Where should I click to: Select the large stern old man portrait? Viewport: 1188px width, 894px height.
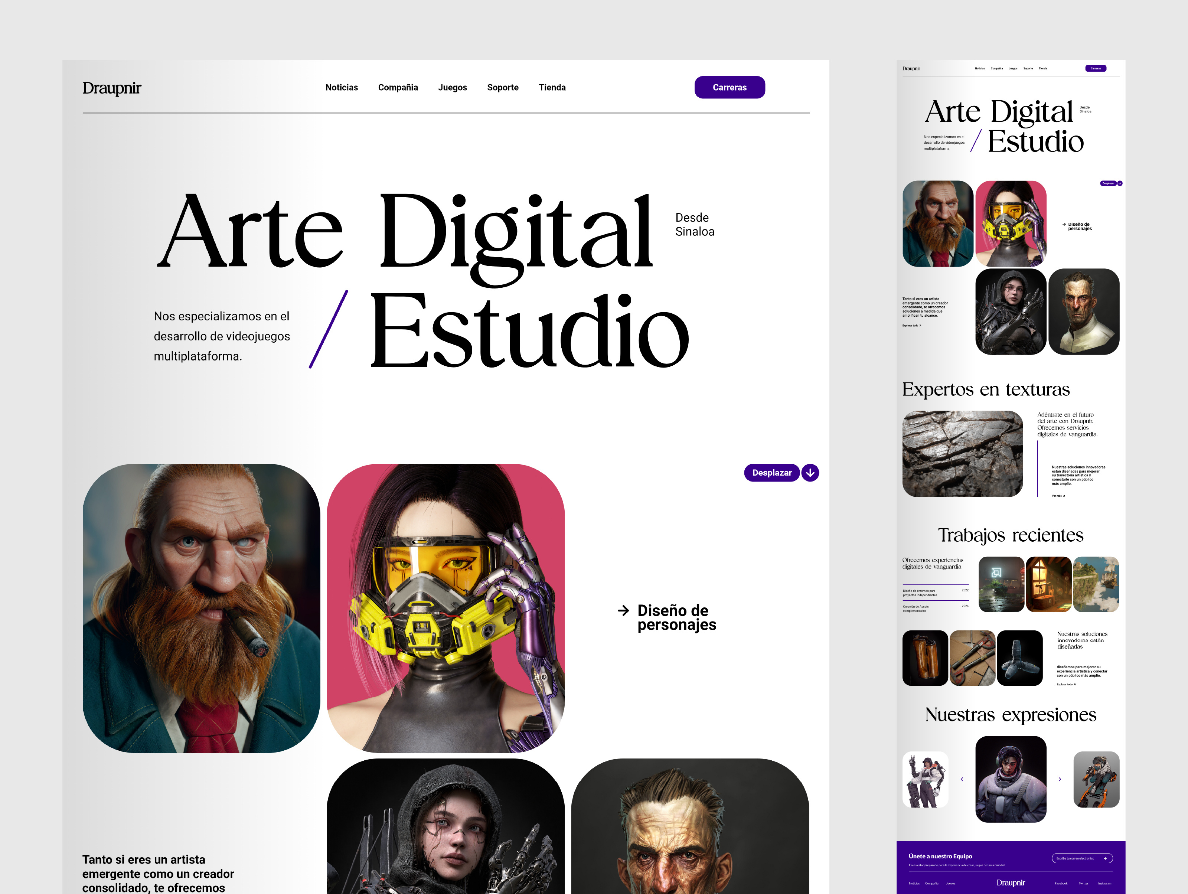coord(690,826)
